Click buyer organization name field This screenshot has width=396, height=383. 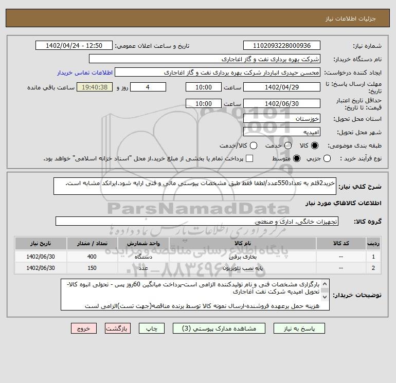pos(205,59)
